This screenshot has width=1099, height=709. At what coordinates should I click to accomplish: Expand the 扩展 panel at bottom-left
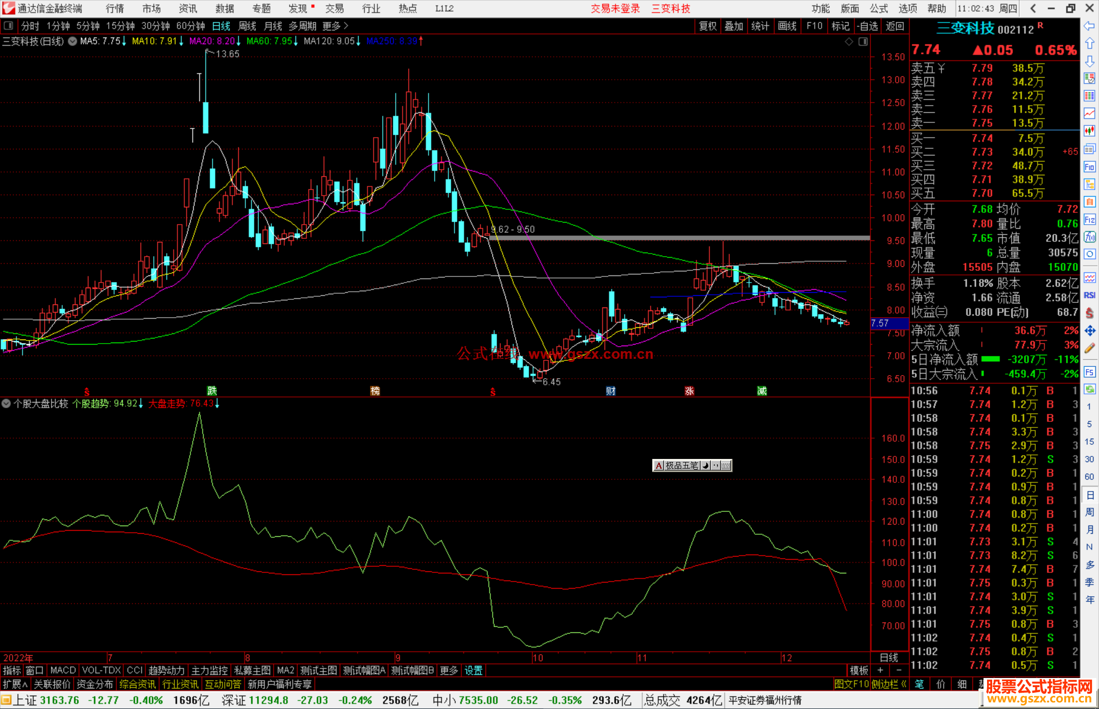click(x=15, y=684)
